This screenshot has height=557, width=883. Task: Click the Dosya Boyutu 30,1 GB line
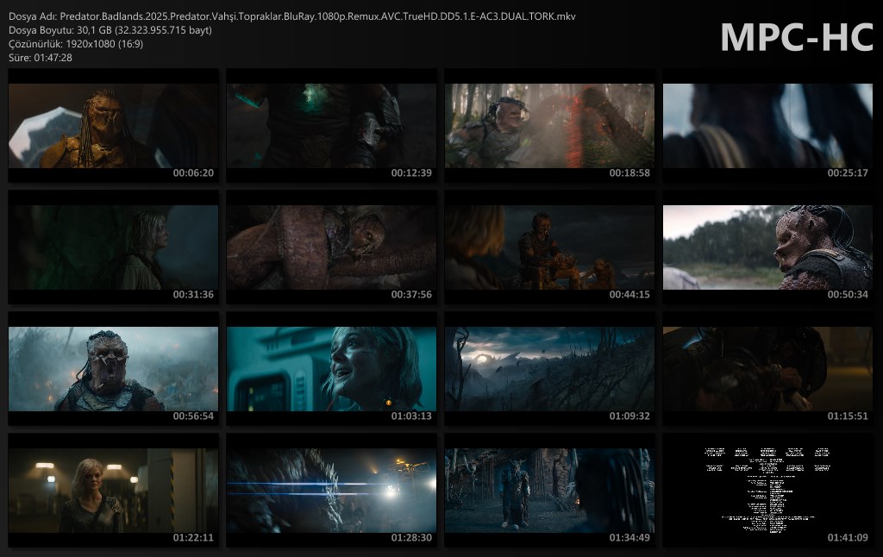(x=110, y=30)
